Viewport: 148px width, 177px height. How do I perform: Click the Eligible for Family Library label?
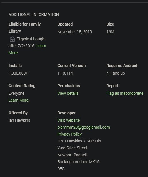24,28
